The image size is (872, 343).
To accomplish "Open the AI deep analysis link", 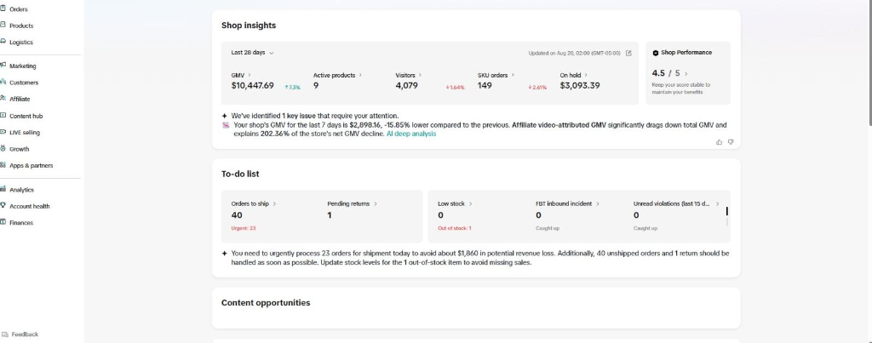I will 411,134.
